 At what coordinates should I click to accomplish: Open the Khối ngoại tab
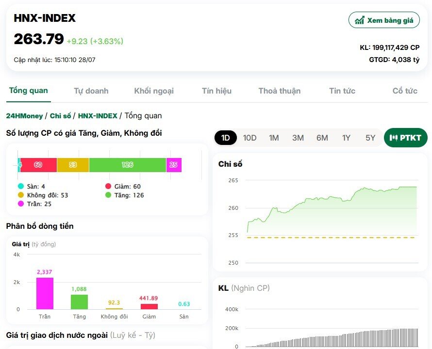pyautogui.click(x=153, y=91)
